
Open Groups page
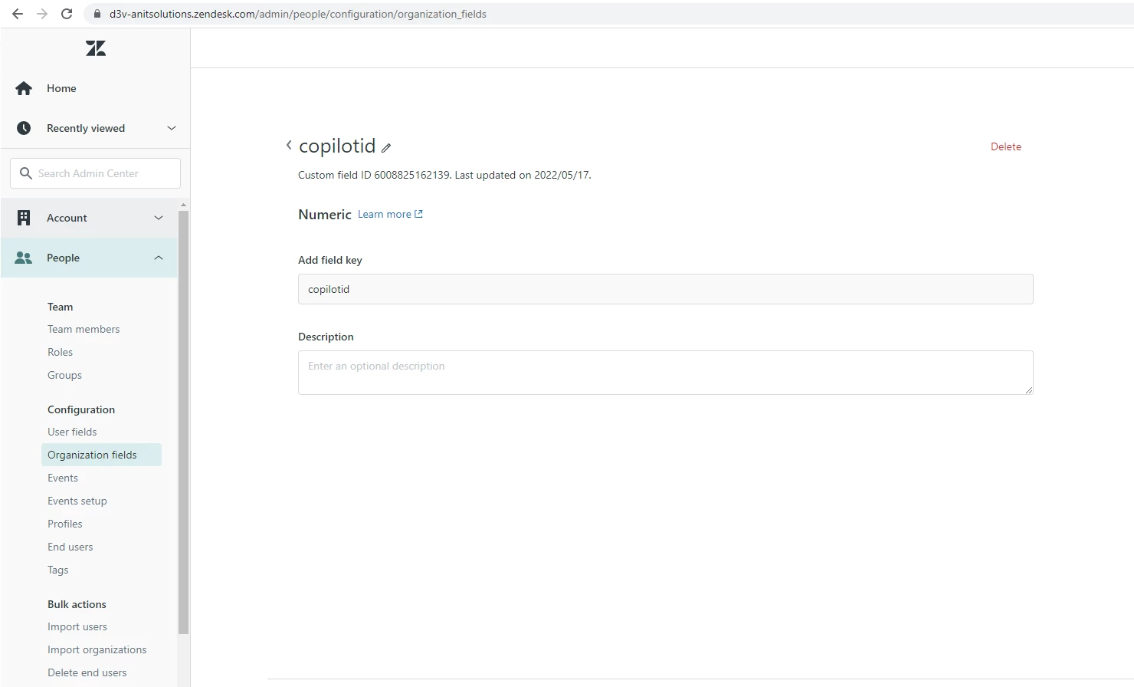pyautogui.click(x=64, y=375)
